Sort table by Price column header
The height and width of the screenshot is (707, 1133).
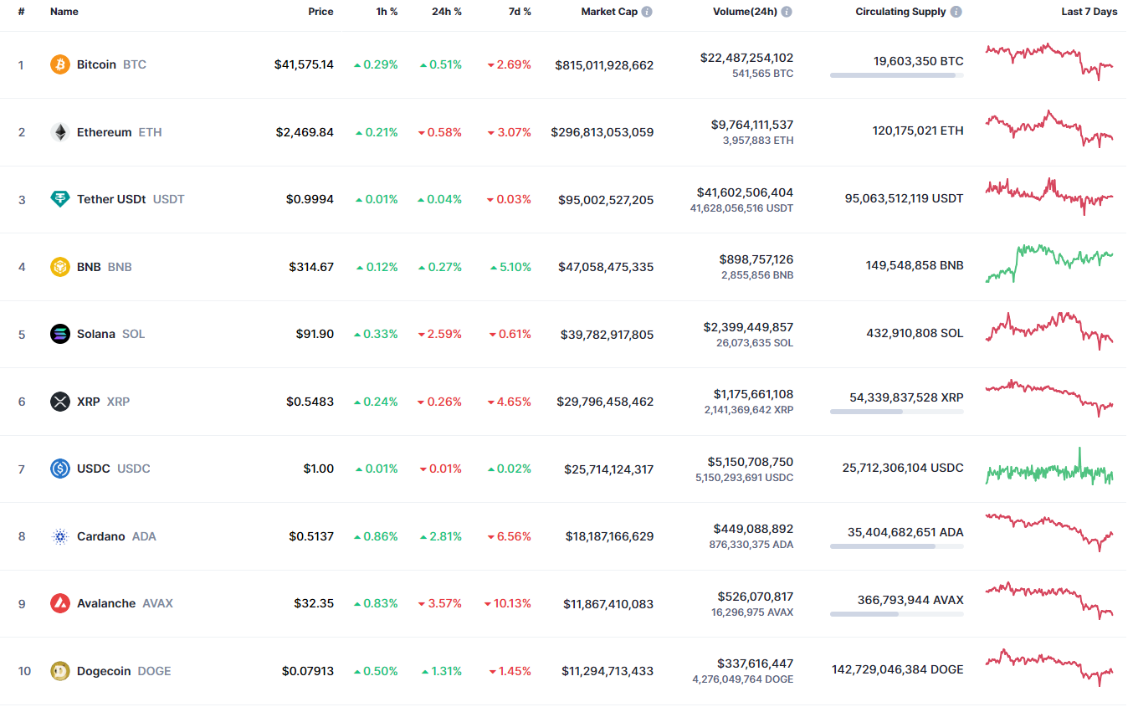[x=320, y=12]
